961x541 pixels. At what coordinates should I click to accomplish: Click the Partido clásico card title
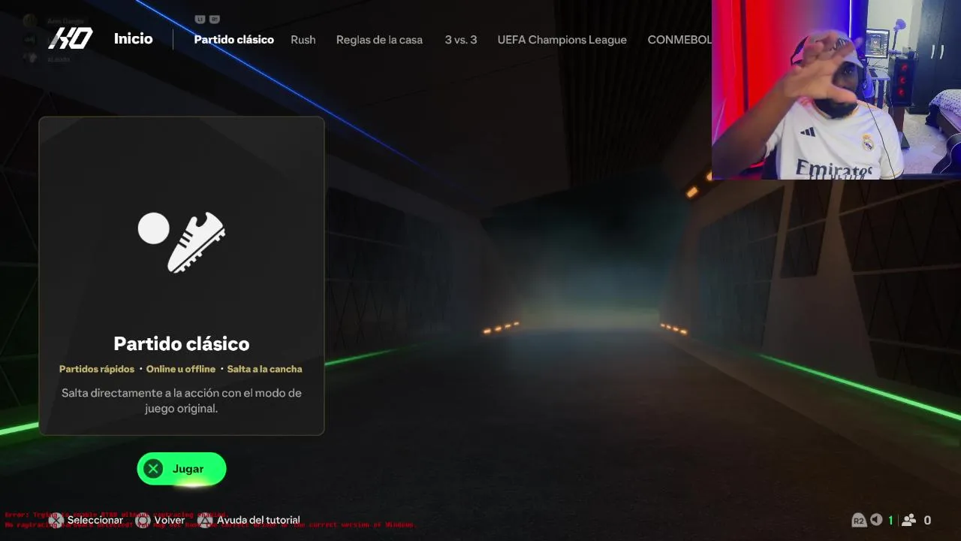pyautogui.click(x=182, y=343)
